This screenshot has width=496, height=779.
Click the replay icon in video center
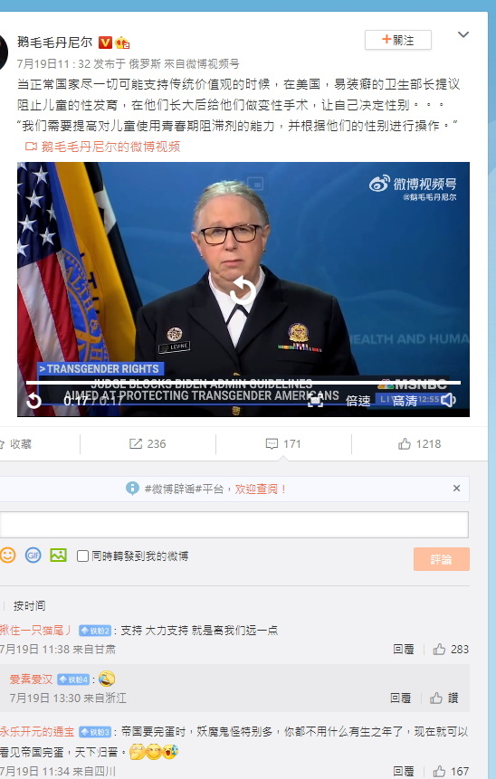(243, 290)
